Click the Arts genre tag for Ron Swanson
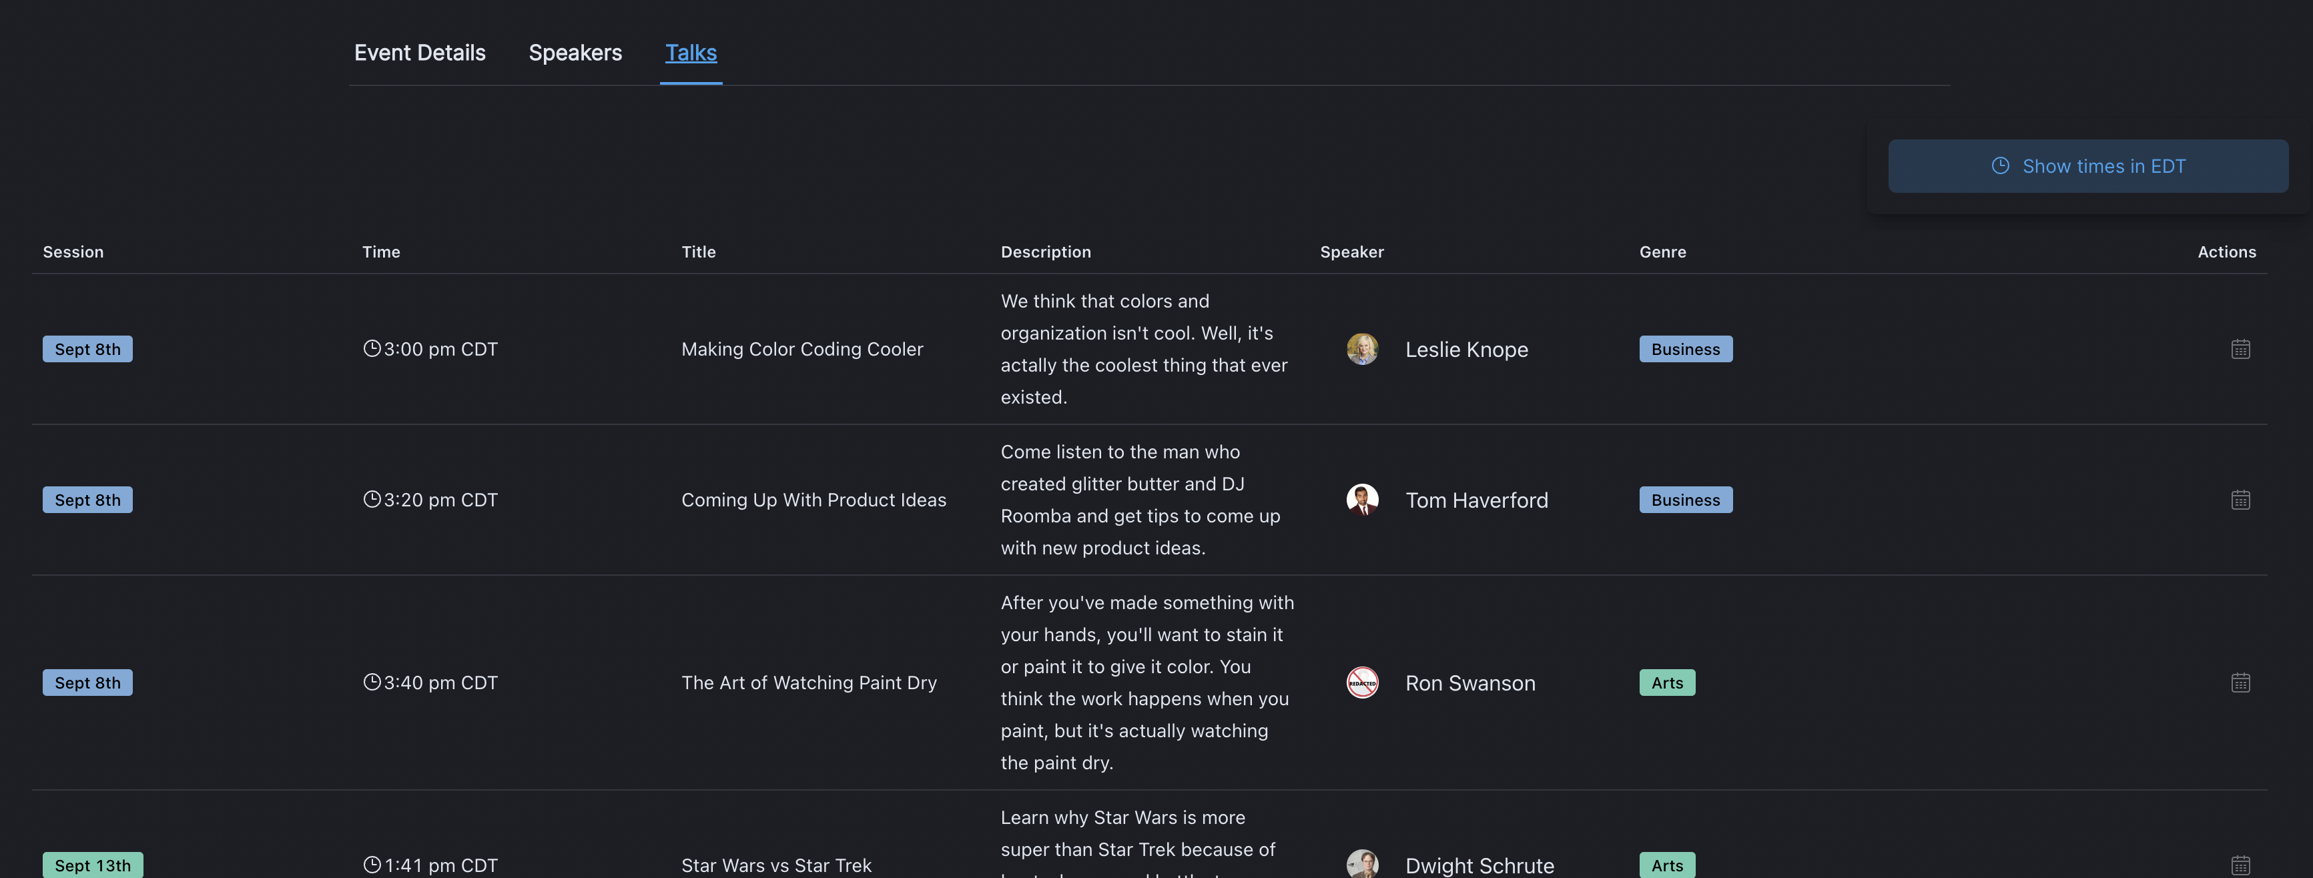2313x878 pixels. point(1666,683)
